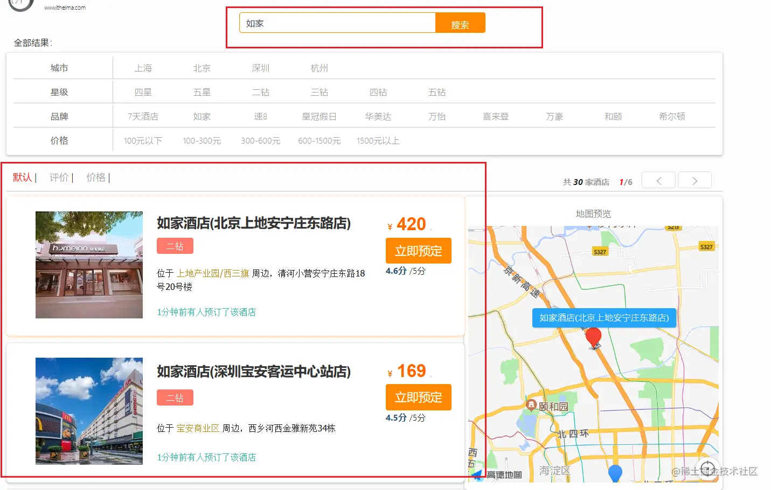Choose the 300-600元 price range
Viewport: 771px width, 490px height.
point(261,141)
